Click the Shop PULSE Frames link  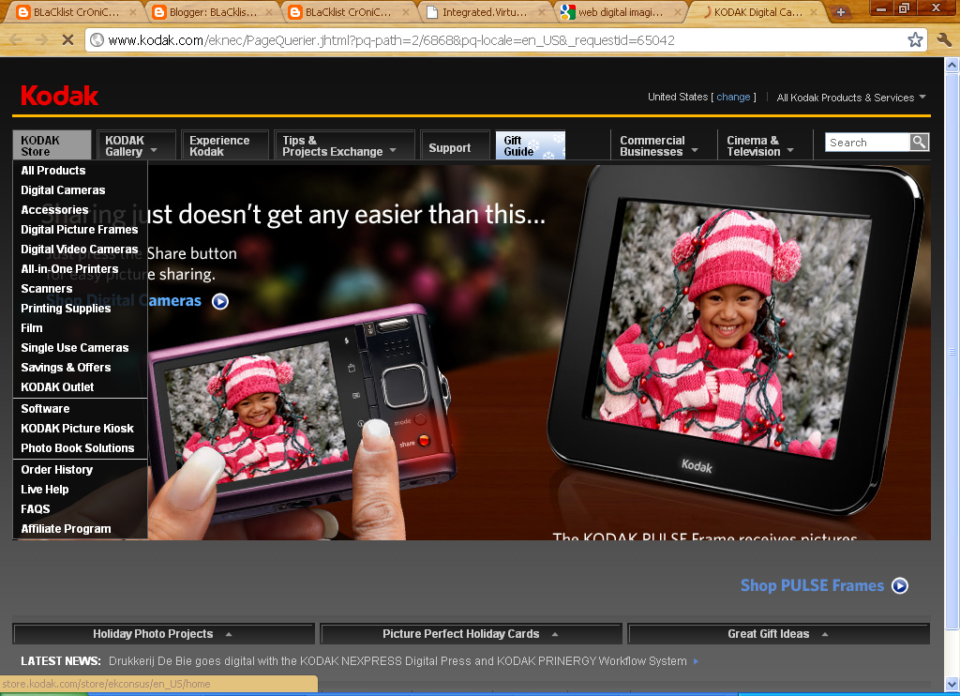[812, 585]
